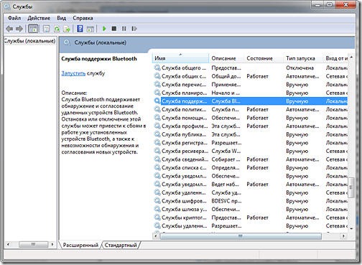
Task: Open the Properties toolbar icon
Action: click(46, 29)
